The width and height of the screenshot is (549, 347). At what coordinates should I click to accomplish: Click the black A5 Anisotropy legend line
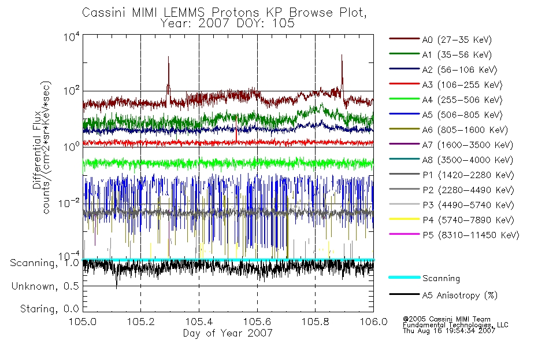tap(404, 294)
